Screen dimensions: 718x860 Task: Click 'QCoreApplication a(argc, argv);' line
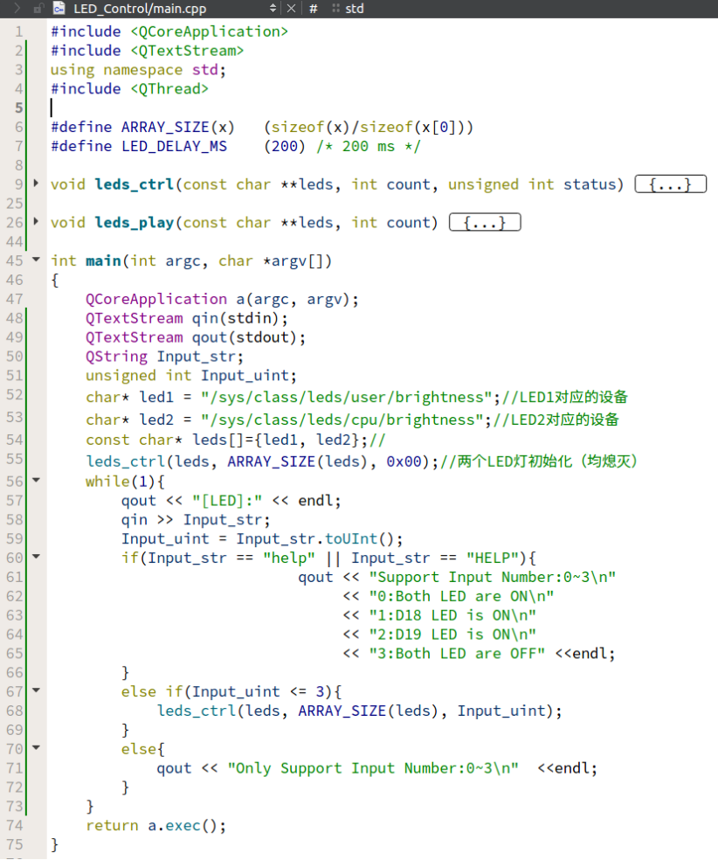(222, 300)
